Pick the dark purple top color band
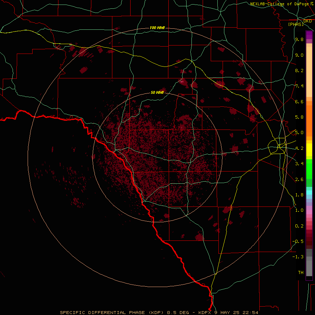The width and height of the screenshot is (315, 315). pos(309,35)
